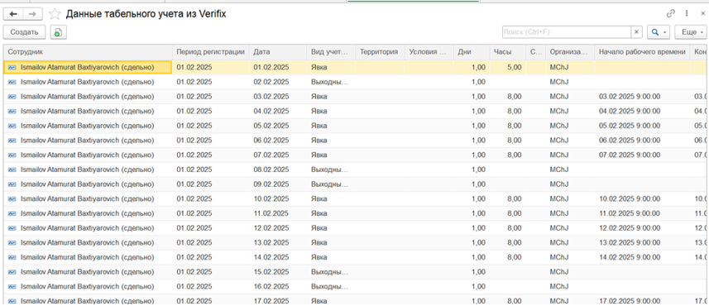Select the row dated 10.02.2025
The height and width of the screenshot is (306, 709).
point(354,198)
